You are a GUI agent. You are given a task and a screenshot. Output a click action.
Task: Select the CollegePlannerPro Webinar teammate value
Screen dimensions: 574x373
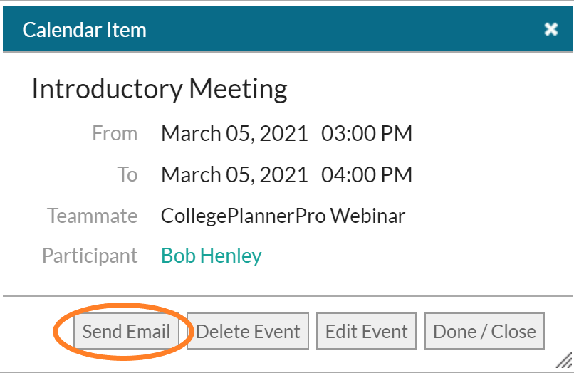click(283, 216)
